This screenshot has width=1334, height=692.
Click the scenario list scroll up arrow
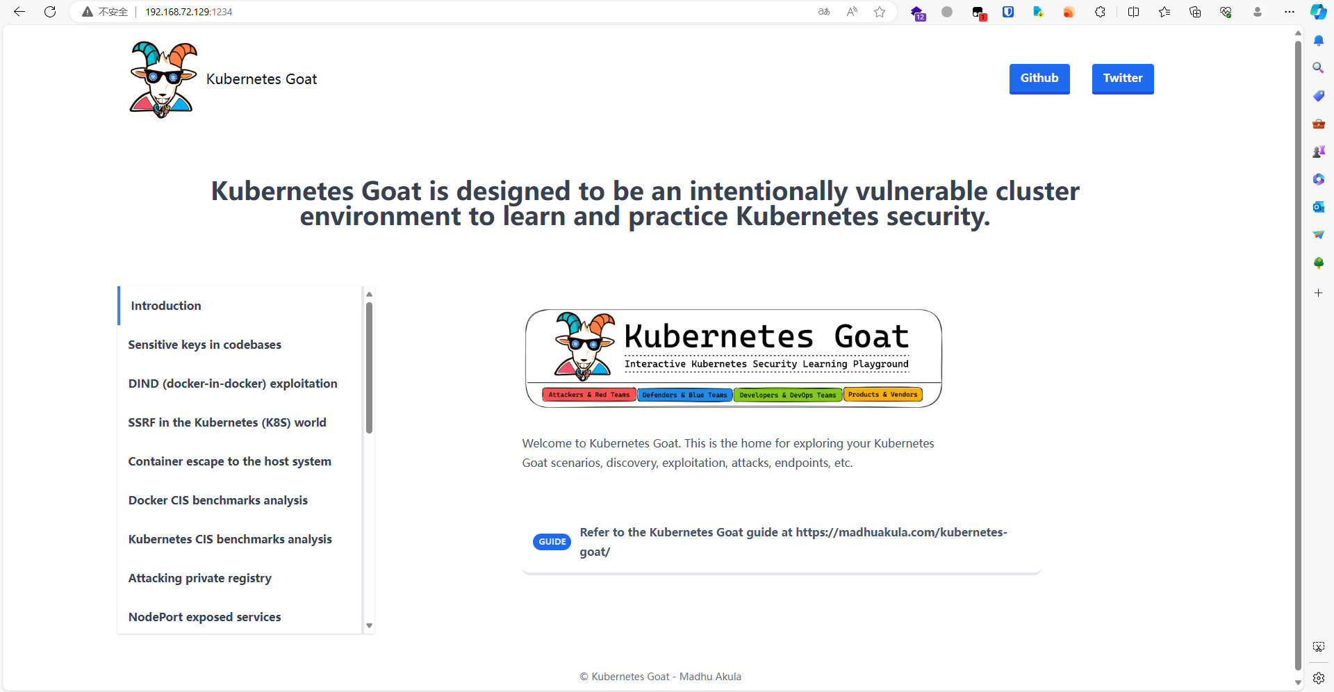369,294
